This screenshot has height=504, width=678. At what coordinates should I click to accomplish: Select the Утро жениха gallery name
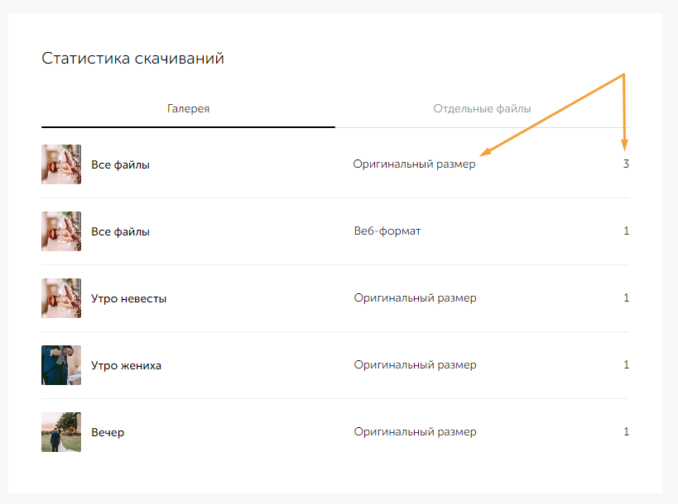(126, 365)
